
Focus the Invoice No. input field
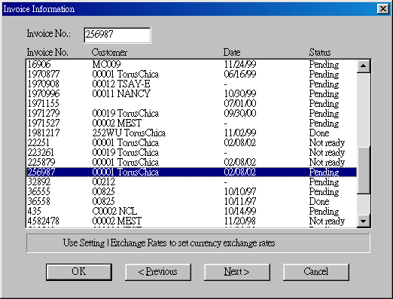[x=117, y=35]
